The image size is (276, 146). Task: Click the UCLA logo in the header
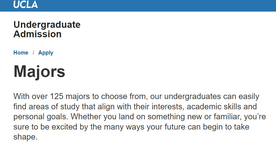(26, 4)
